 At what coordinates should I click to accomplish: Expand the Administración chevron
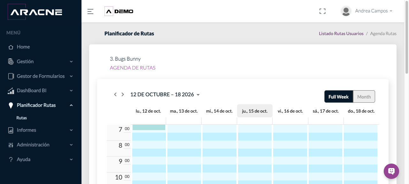point(71,145)
